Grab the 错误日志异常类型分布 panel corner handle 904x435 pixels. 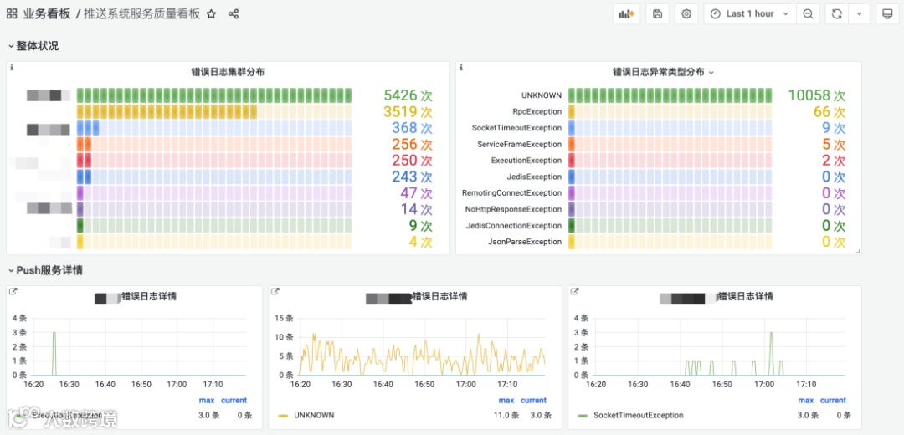coord(858,251)
